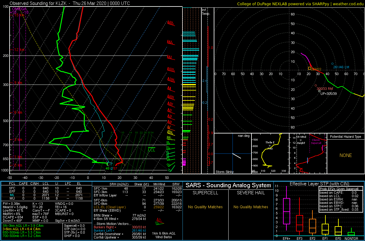This screenshot has width=365, height=241.
Task: Click the Supercell = 0.0 parameter
Action: click(x=75, y=226)
